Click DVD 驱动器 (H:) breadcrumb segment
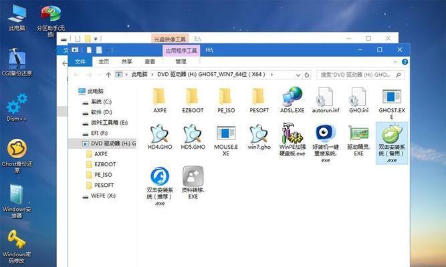The height and width of the screenshot is (267, 446). coord(211,74)
